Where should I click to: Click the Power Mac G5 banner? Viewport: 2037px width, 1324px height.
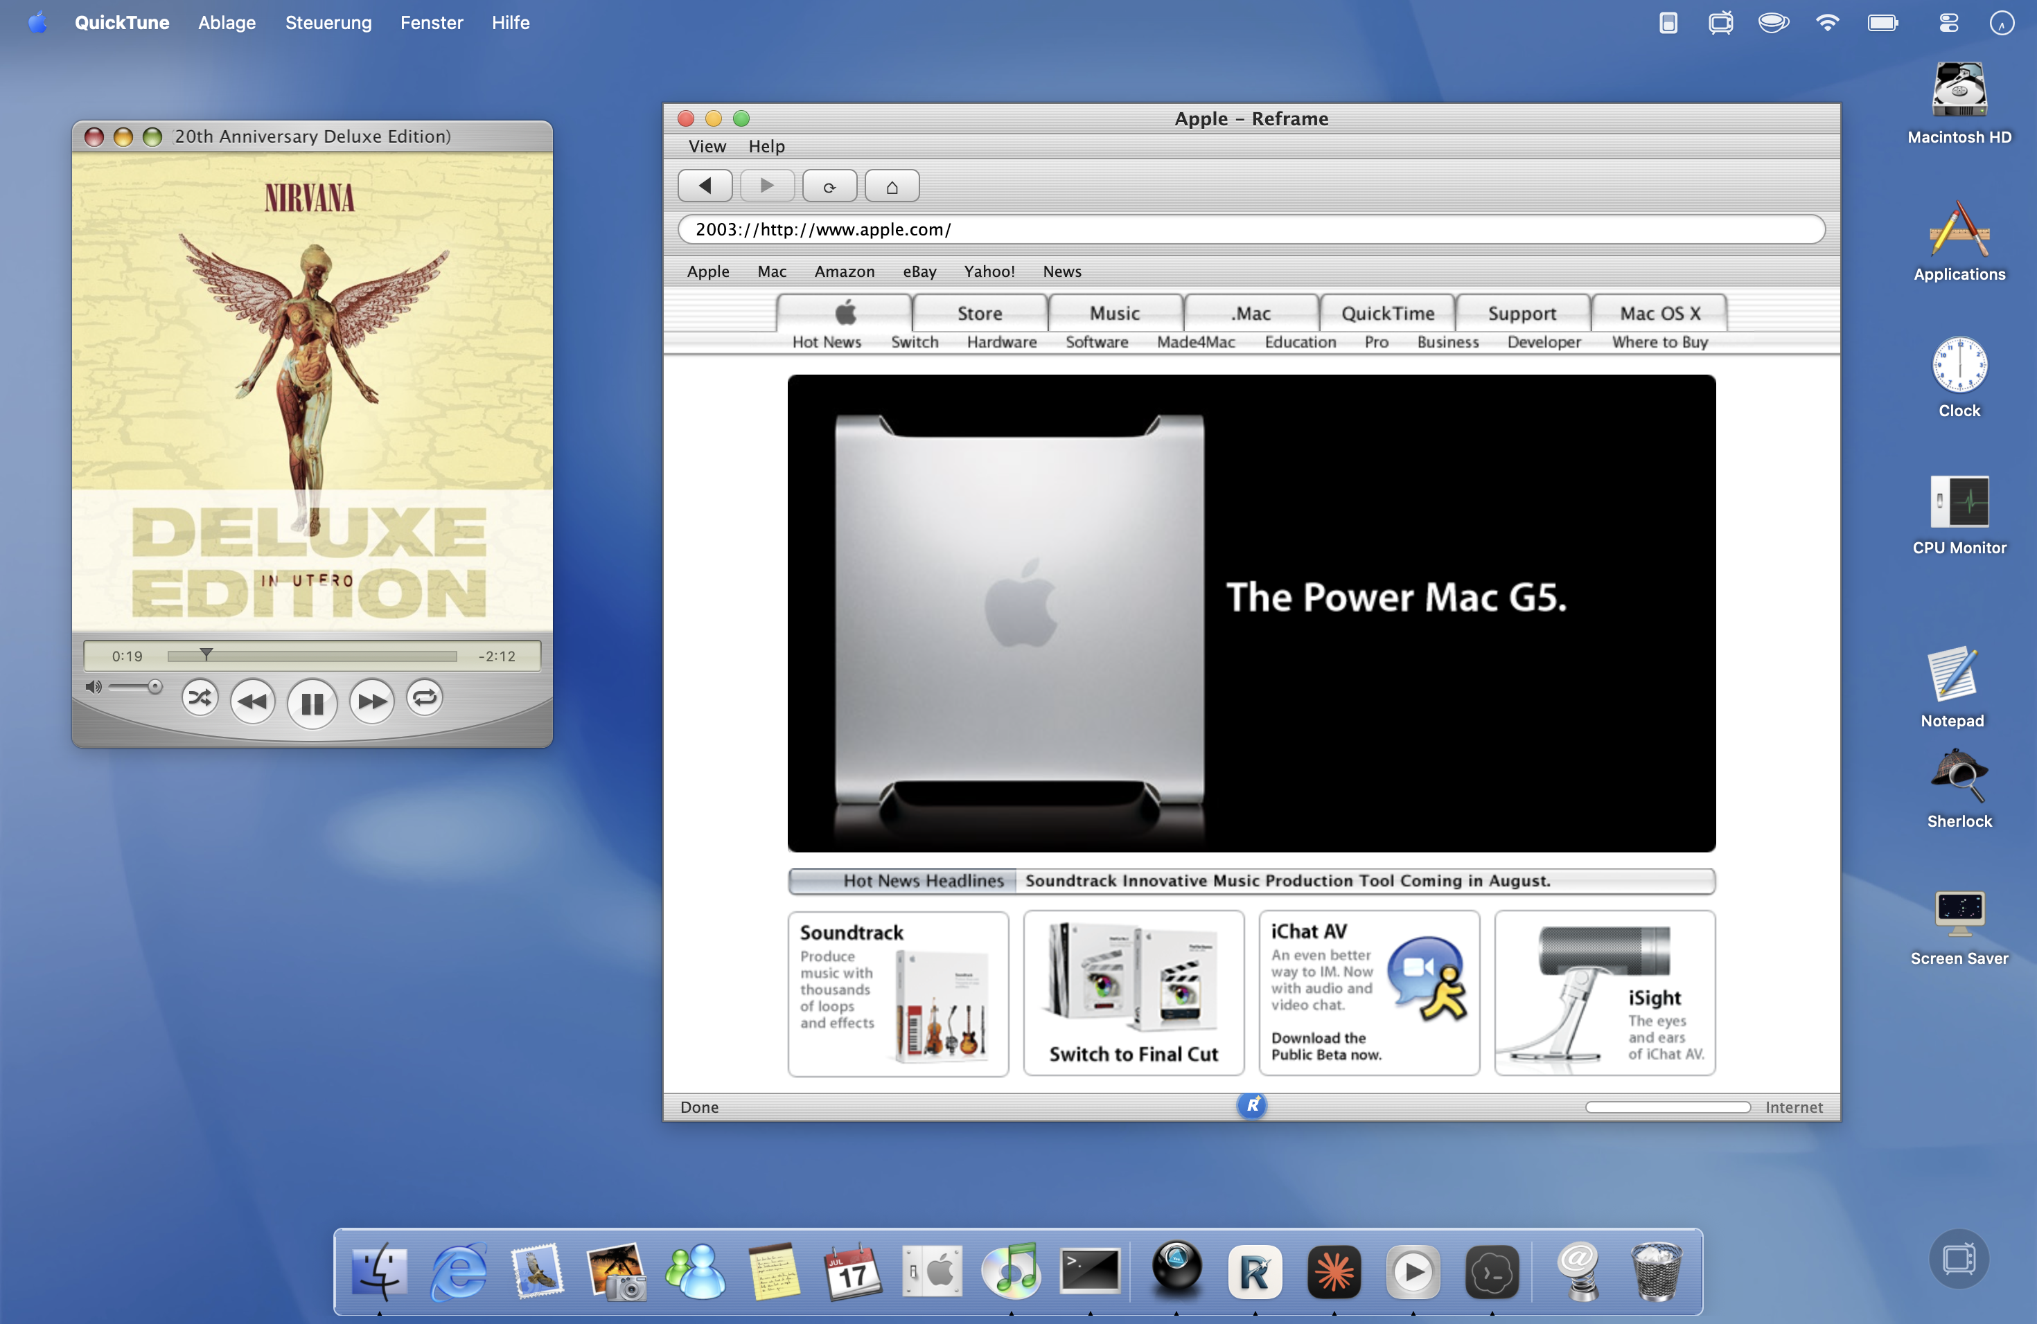click(x=1251, y=614)
